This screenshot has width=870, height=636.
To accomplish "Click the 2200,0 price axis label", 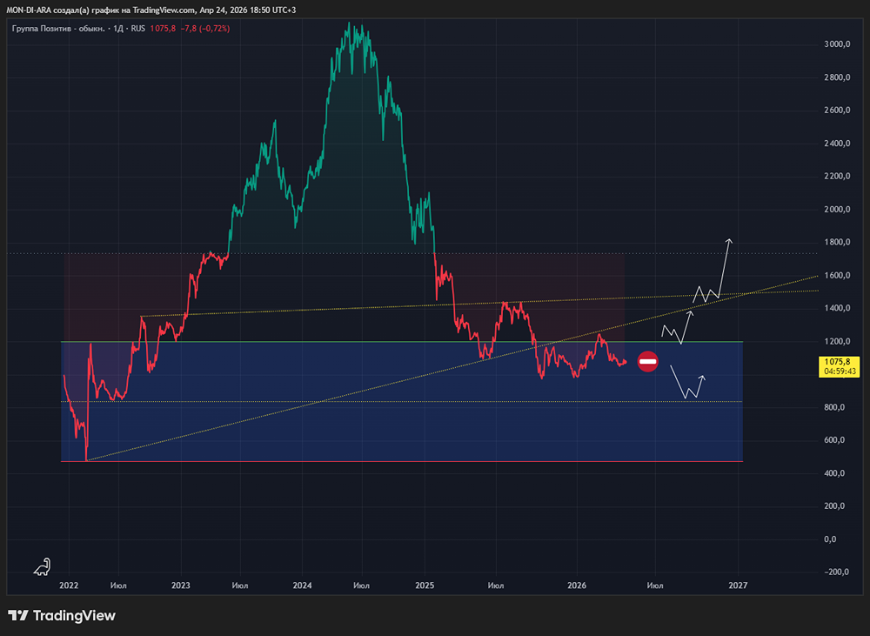I will click(x=837, y=176).
